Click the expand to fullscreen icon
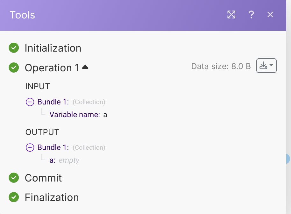Image resolution: width=291 pixels, height=214 pixels. [231, 15]
